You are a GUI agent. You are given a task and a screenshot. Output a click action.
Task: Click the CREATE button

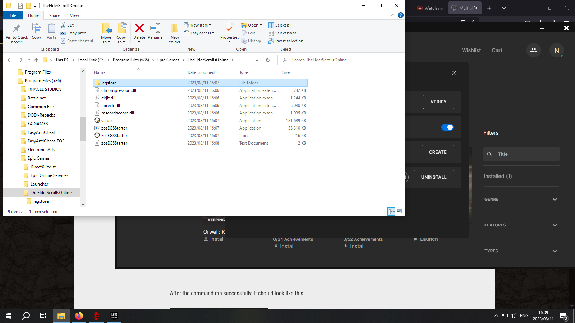438,152
